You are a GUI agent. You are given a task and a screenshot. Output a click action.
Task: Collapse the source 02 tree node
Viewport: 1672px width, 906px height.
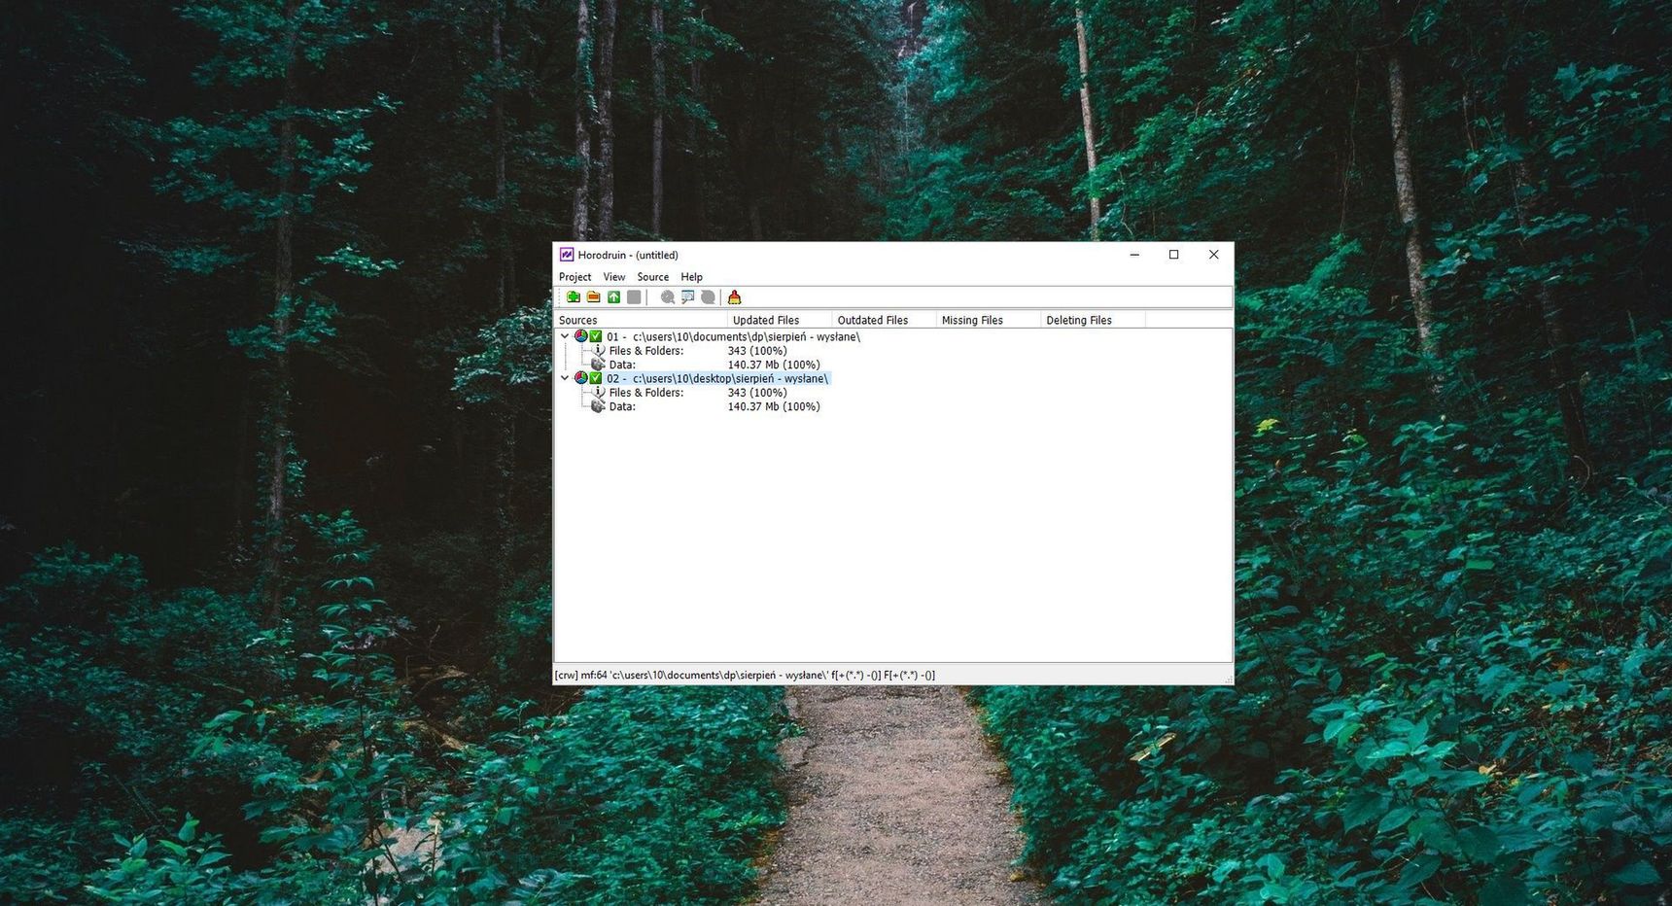(565, 378)
